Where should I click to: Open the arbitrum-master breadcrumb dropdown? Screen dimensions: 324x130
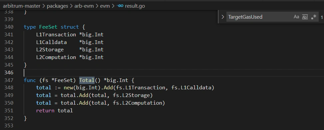coord(22,6)
